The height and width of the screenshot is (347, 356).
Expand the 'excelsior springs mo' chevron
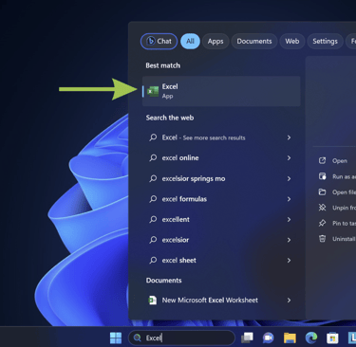(289, 179)
